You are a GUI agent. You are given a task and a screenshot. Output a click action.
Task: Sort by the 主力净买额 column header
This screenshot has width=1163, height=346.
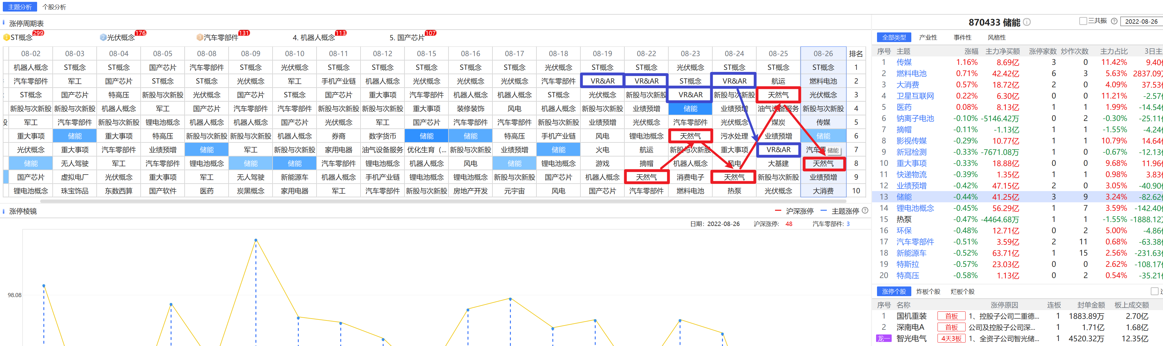click(x=1003, y=51)
